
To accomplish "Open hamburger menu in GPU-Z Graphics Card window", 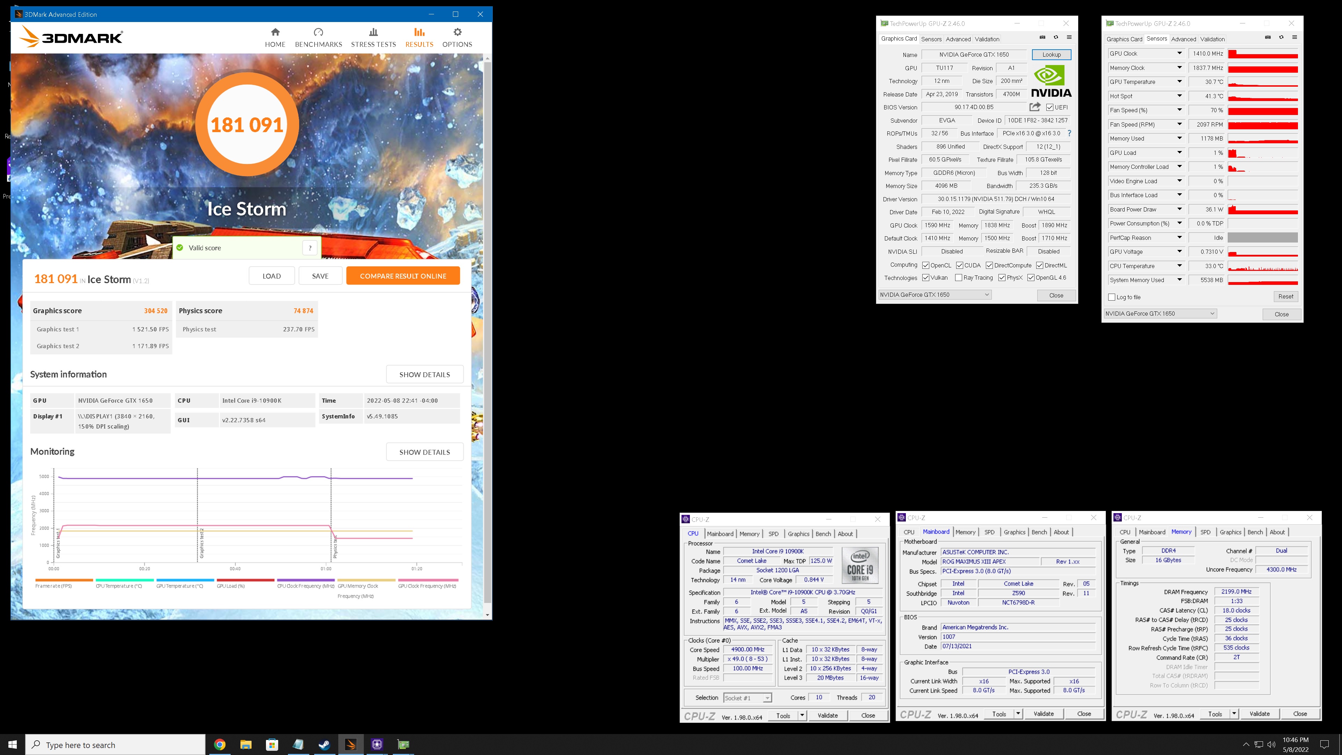I will [x=1069, y=37].
